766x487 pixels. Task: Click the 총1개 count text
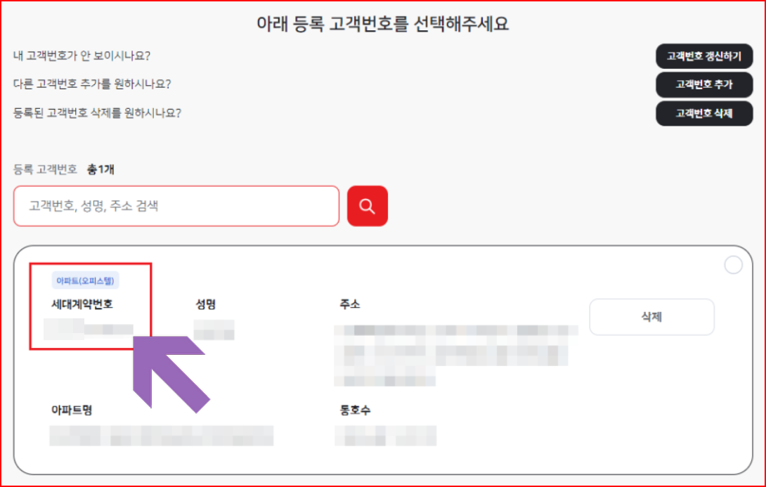[x=100, y=169]
